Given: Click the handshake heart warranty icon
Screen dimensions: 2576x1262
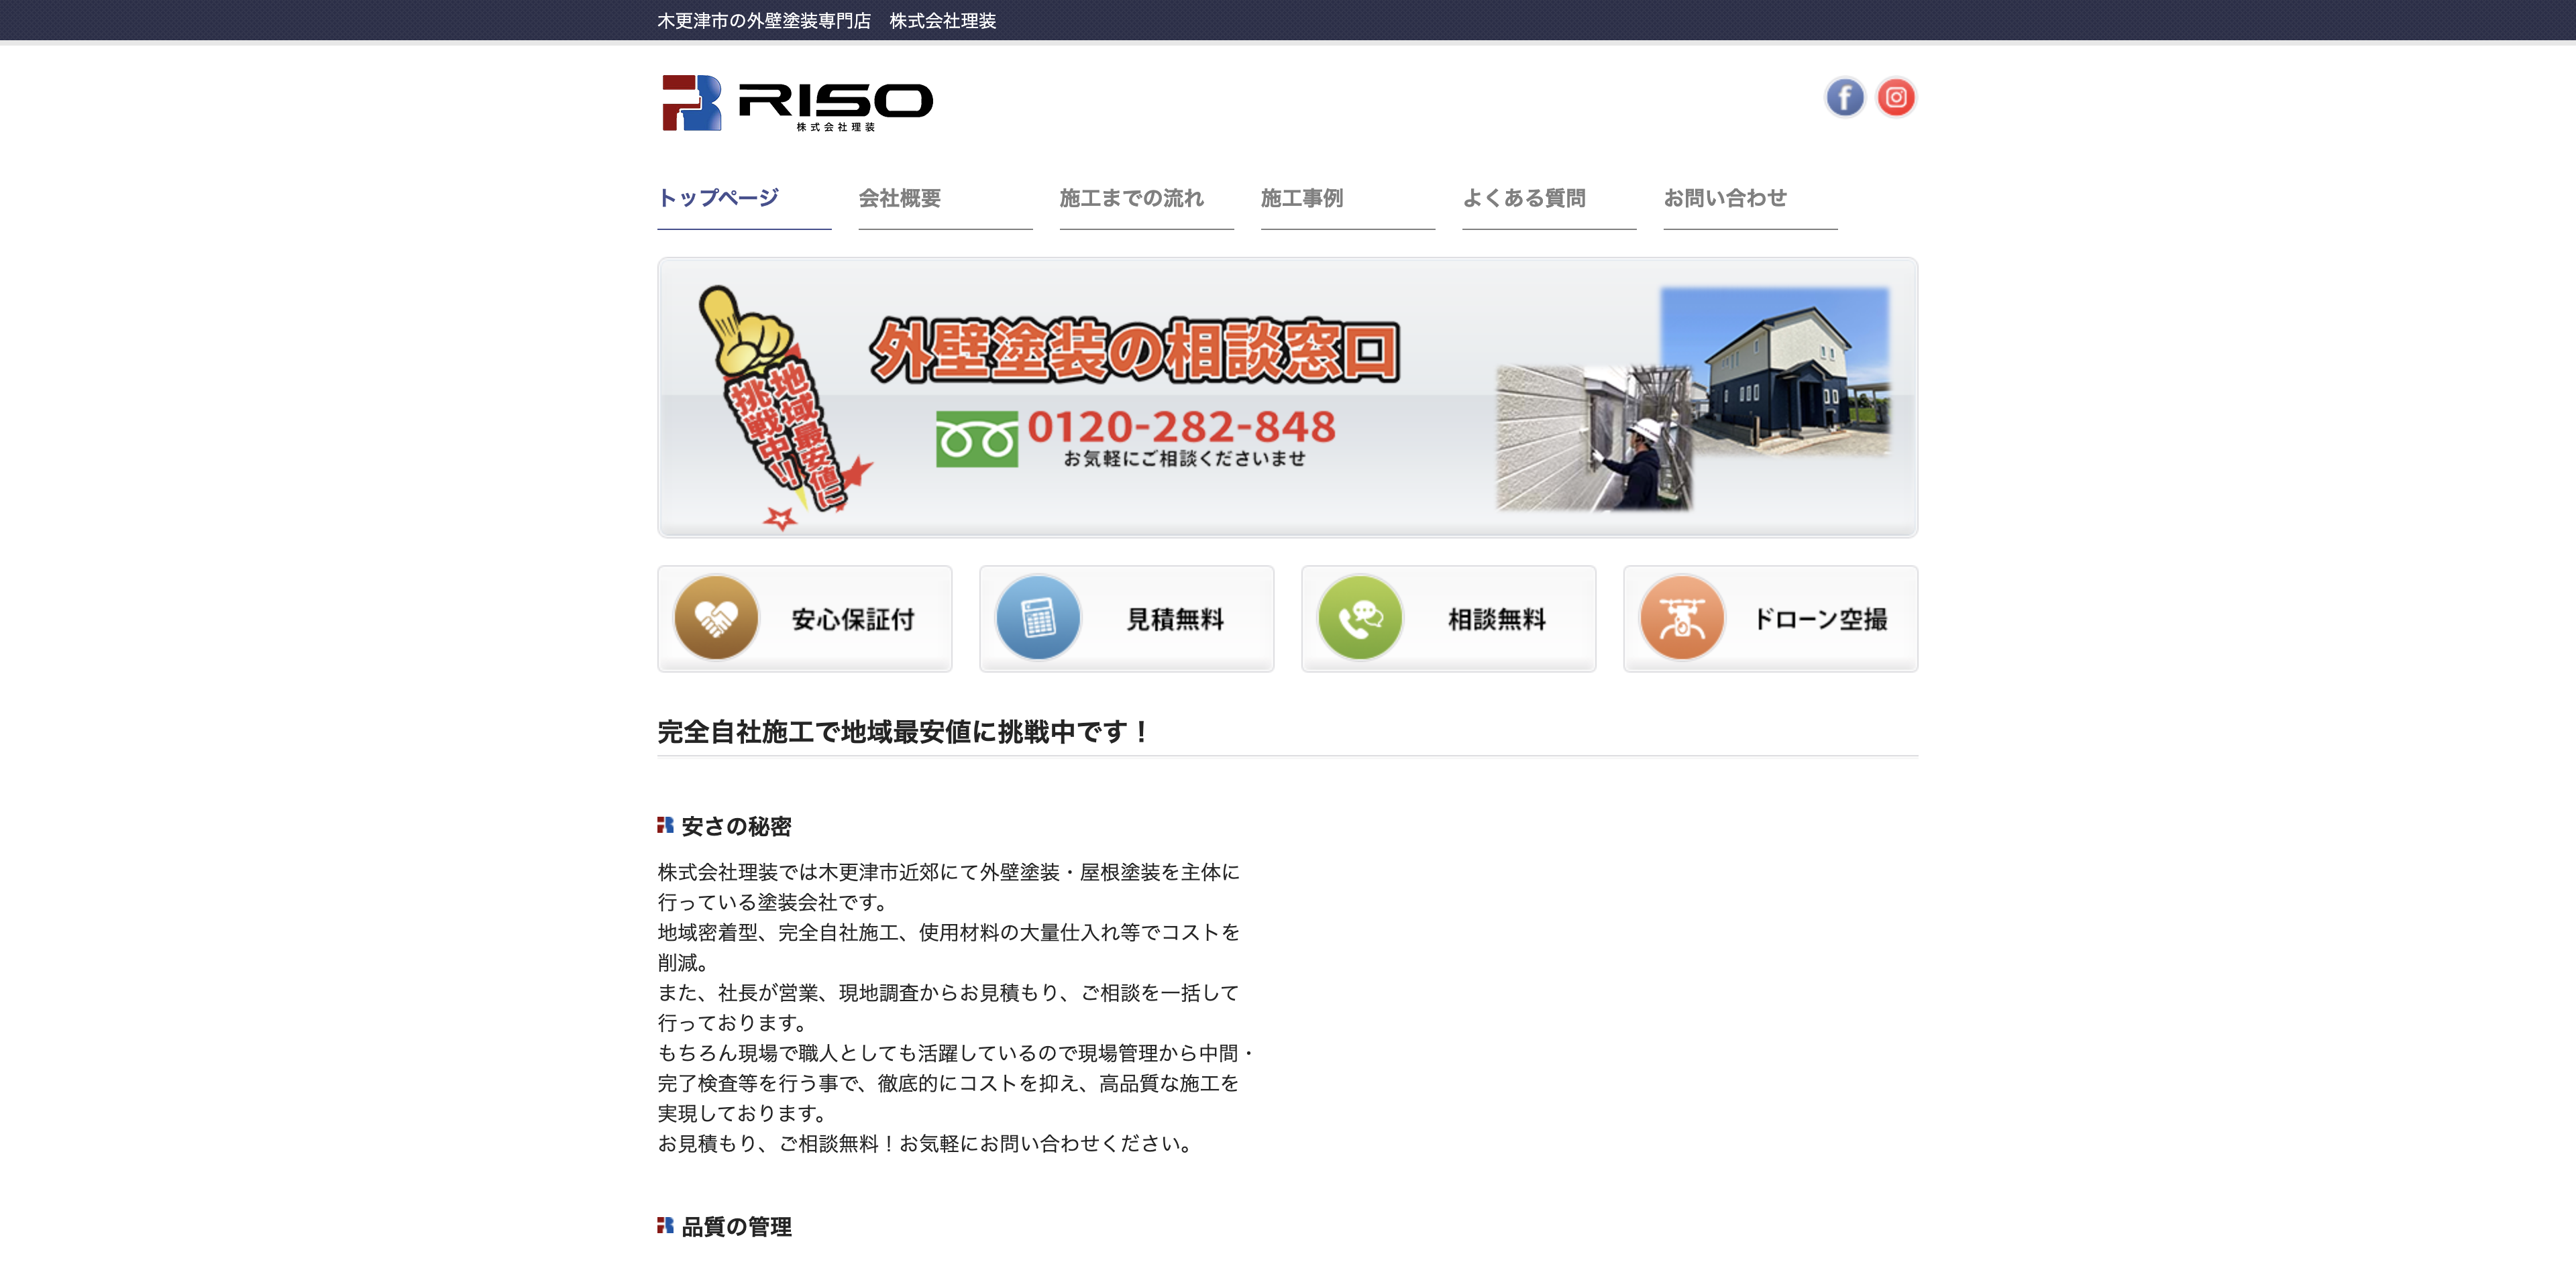Looking at the screenshot, I should (x=716, y=618).
